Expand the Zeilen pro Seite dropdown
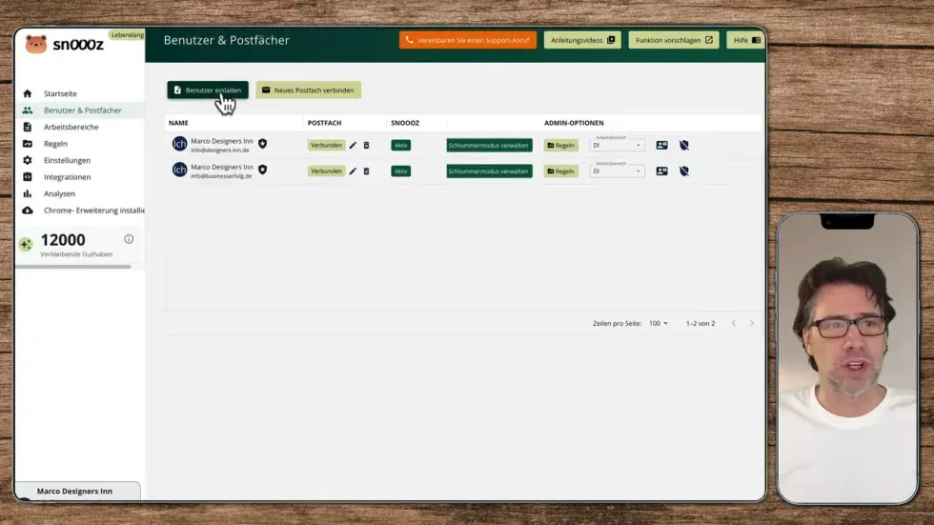Image resolution: width=934 pixels, height=525 pixels. point(658,324)
